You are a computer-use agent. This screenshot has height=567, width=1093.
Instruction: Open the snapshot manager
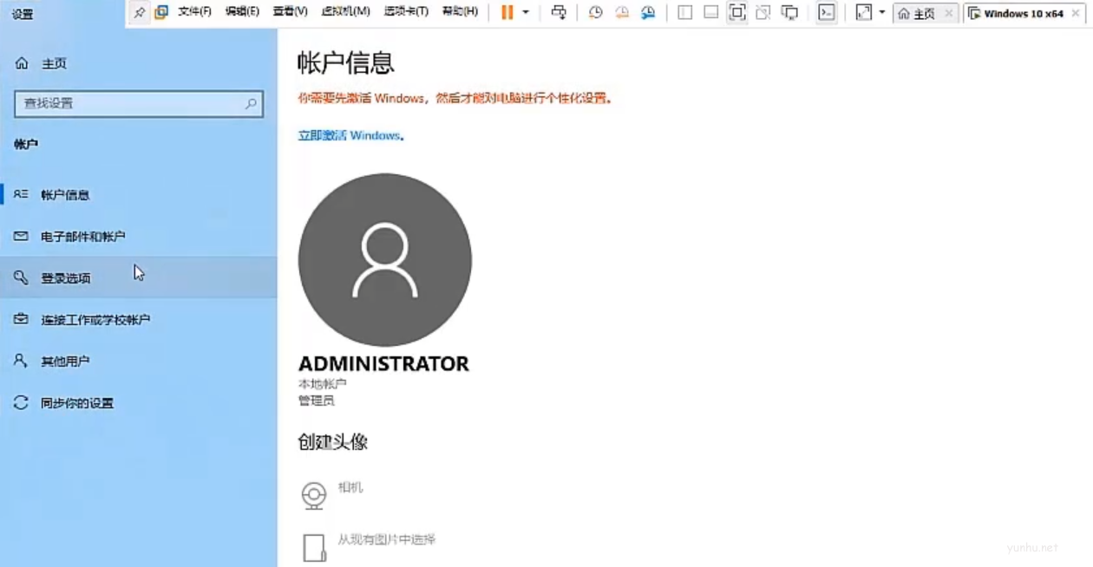coord(648,13)
